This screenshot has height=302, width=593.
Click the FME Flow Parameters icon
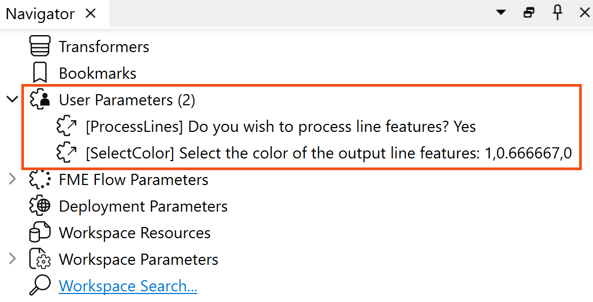pyautogui.click(x=40, y=180)
